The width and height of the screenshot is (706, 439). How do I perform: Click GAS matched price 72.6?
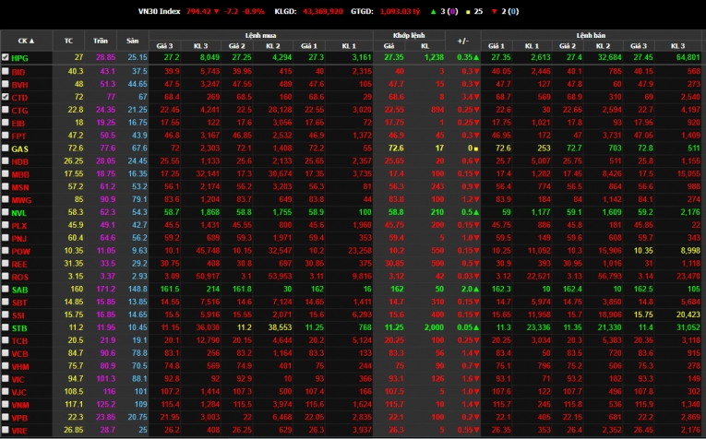(396, 148)
